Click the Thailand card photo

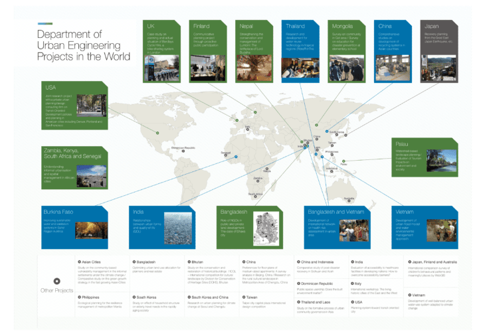pyautogui.click(x=300, y=68)
